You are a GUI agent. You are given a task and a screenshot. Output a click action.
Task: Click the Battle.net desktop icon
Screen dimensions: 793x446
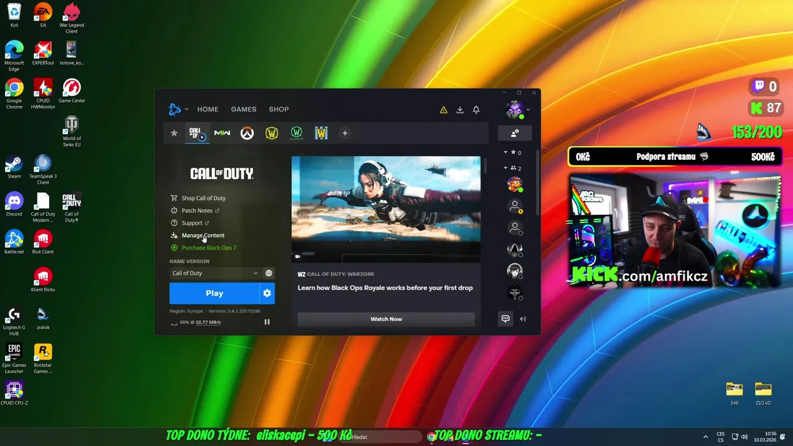(14, 242)
